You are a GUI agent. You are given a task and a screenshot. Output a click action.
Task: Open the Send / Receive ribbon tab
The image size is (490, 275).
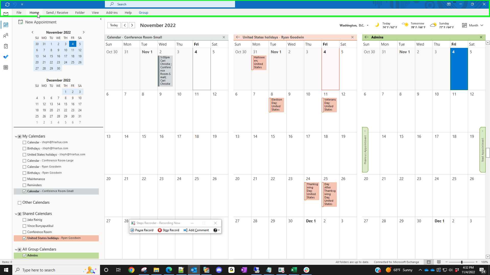click(57, 12)
